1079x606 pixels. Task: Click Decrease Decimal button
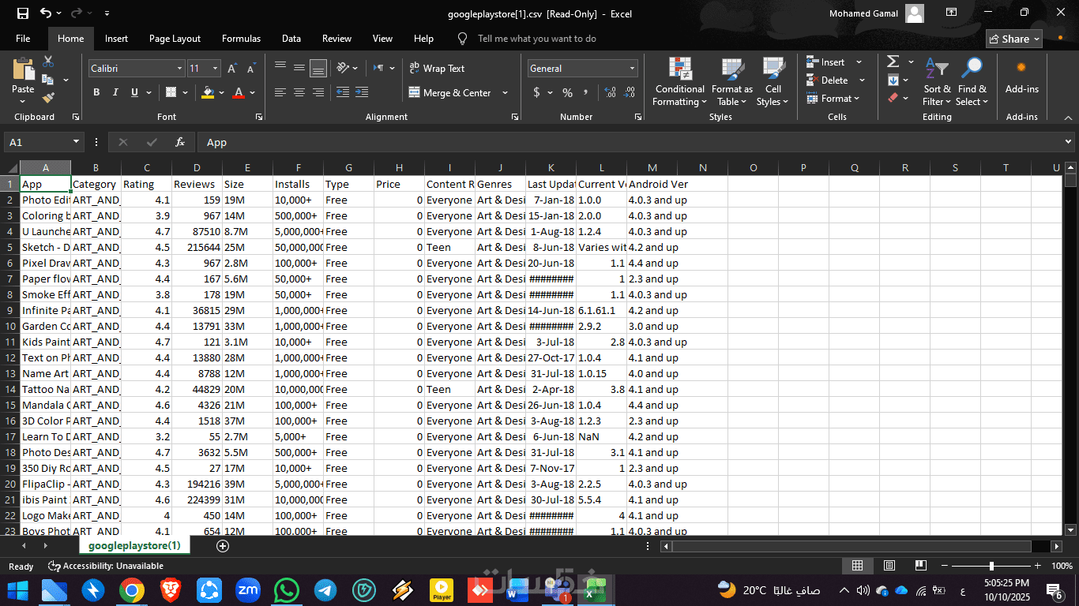tap(629, 92)
